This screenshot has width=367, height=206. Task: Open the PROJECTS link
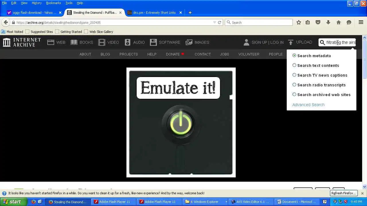(x=128, y=54)
